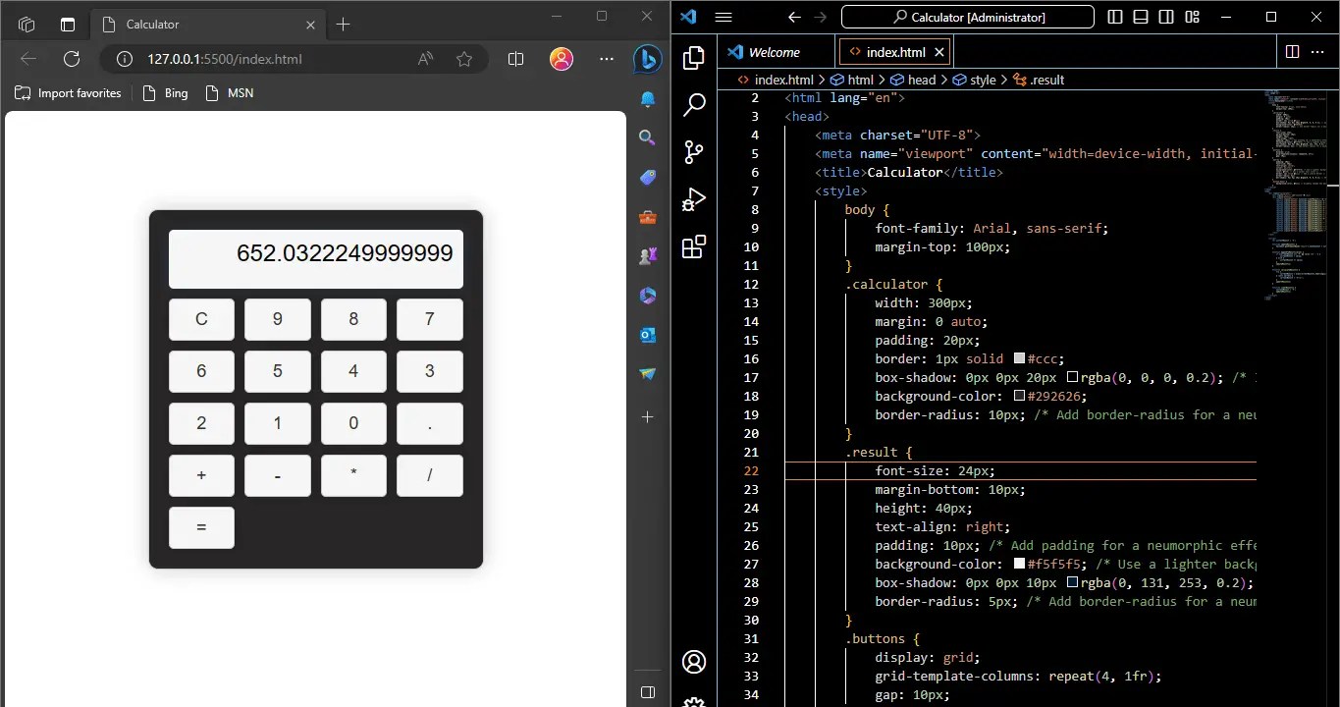Toggle the split screen view in Edge
Image resolution: width=1340 pixels, height=707 pixels.
[x=515, y=59]
